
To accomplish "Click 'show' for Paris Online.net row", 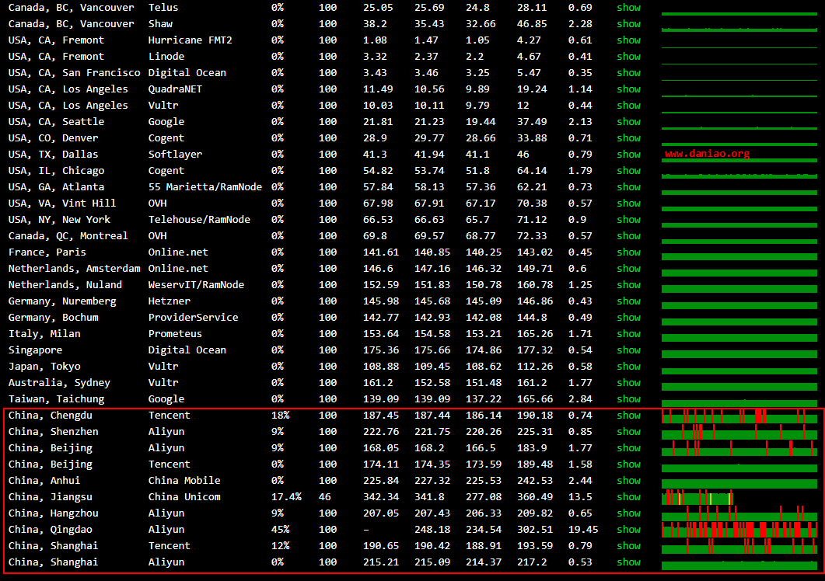I will (x=628, y=252).
